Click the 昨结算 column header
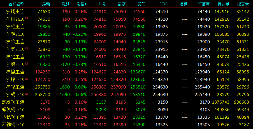Viewport: 253px width, 129px height. tap(204, 4)
